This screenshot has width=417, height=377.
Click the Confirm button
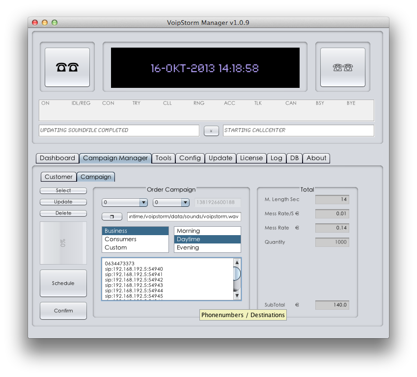click(63, 311)
